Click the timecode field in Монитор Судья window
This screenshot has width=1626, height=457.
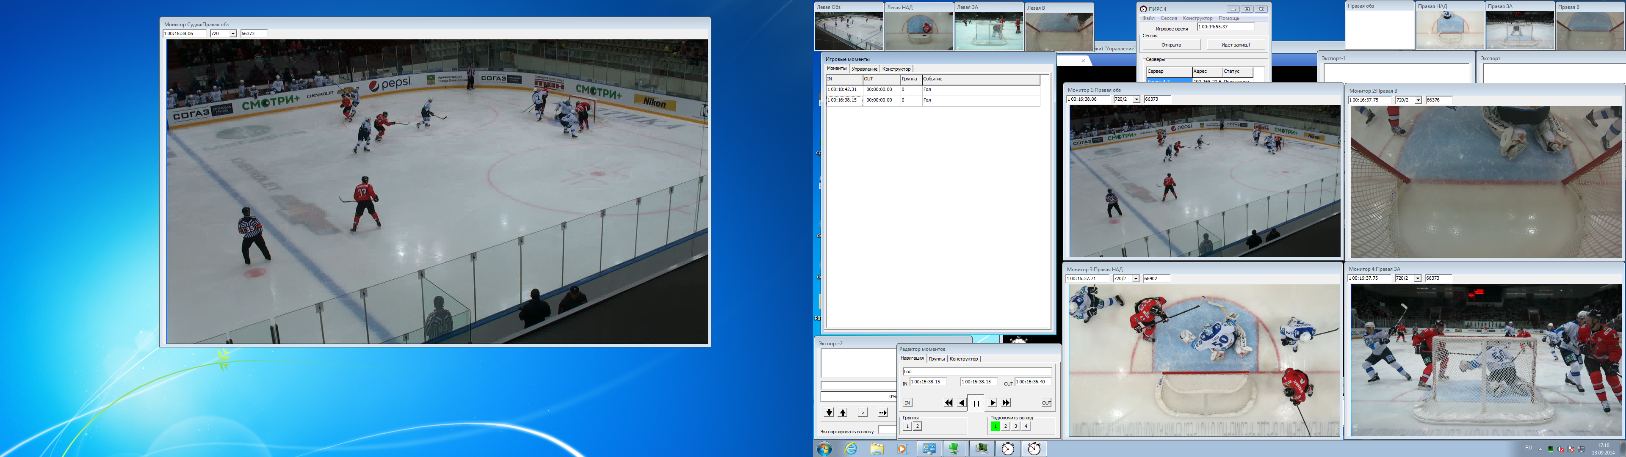coord(185,33)
